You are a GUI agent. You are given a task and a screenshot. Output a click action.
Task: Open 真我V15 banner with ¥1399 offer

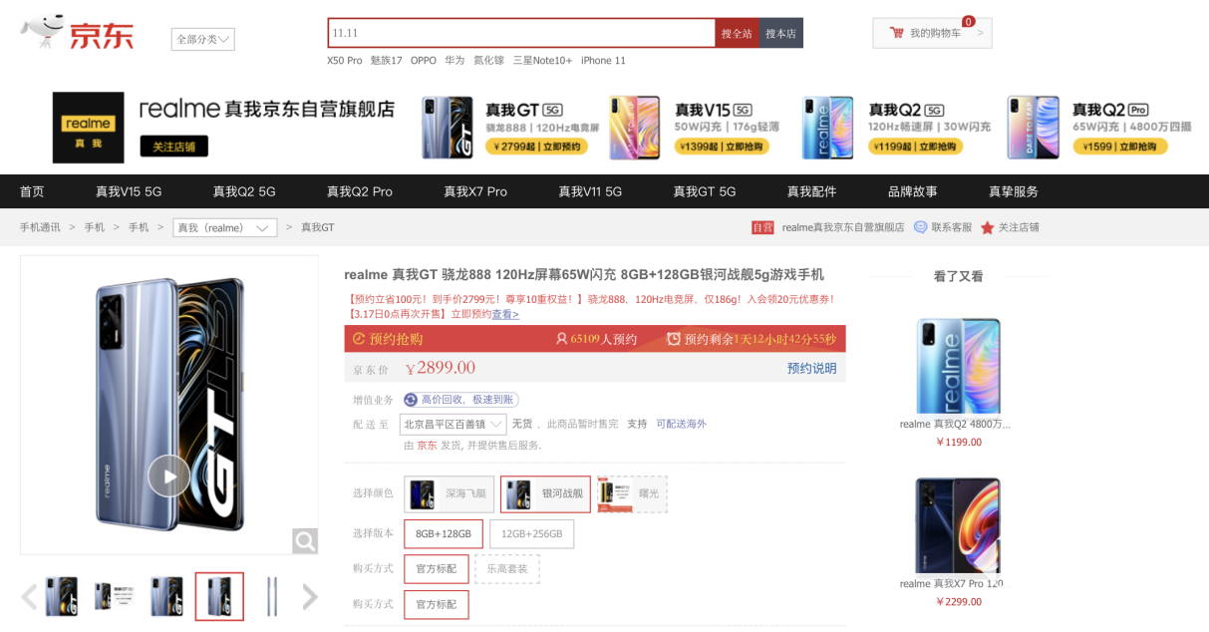pos(696,128)
